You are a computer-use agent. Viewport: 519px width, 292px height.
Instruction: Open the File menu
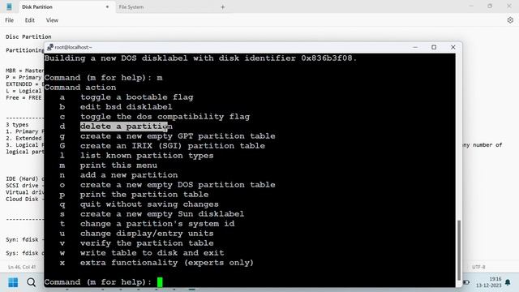(9, 20)
